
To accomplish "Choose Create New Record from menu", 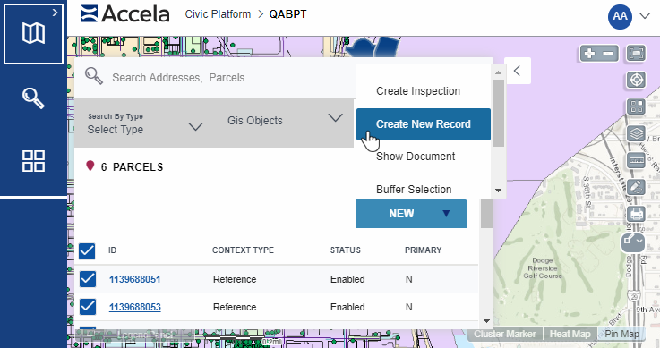I will coord(424,124).
